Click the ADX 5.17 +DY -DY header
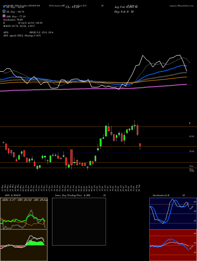The width and height of the screenshot is (197, 261). coord(24,200)
